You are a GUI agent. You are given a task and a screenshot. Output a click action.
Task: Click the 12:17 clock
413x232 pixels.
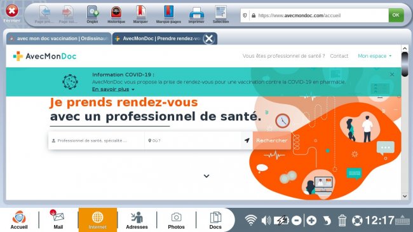point(379,220)
